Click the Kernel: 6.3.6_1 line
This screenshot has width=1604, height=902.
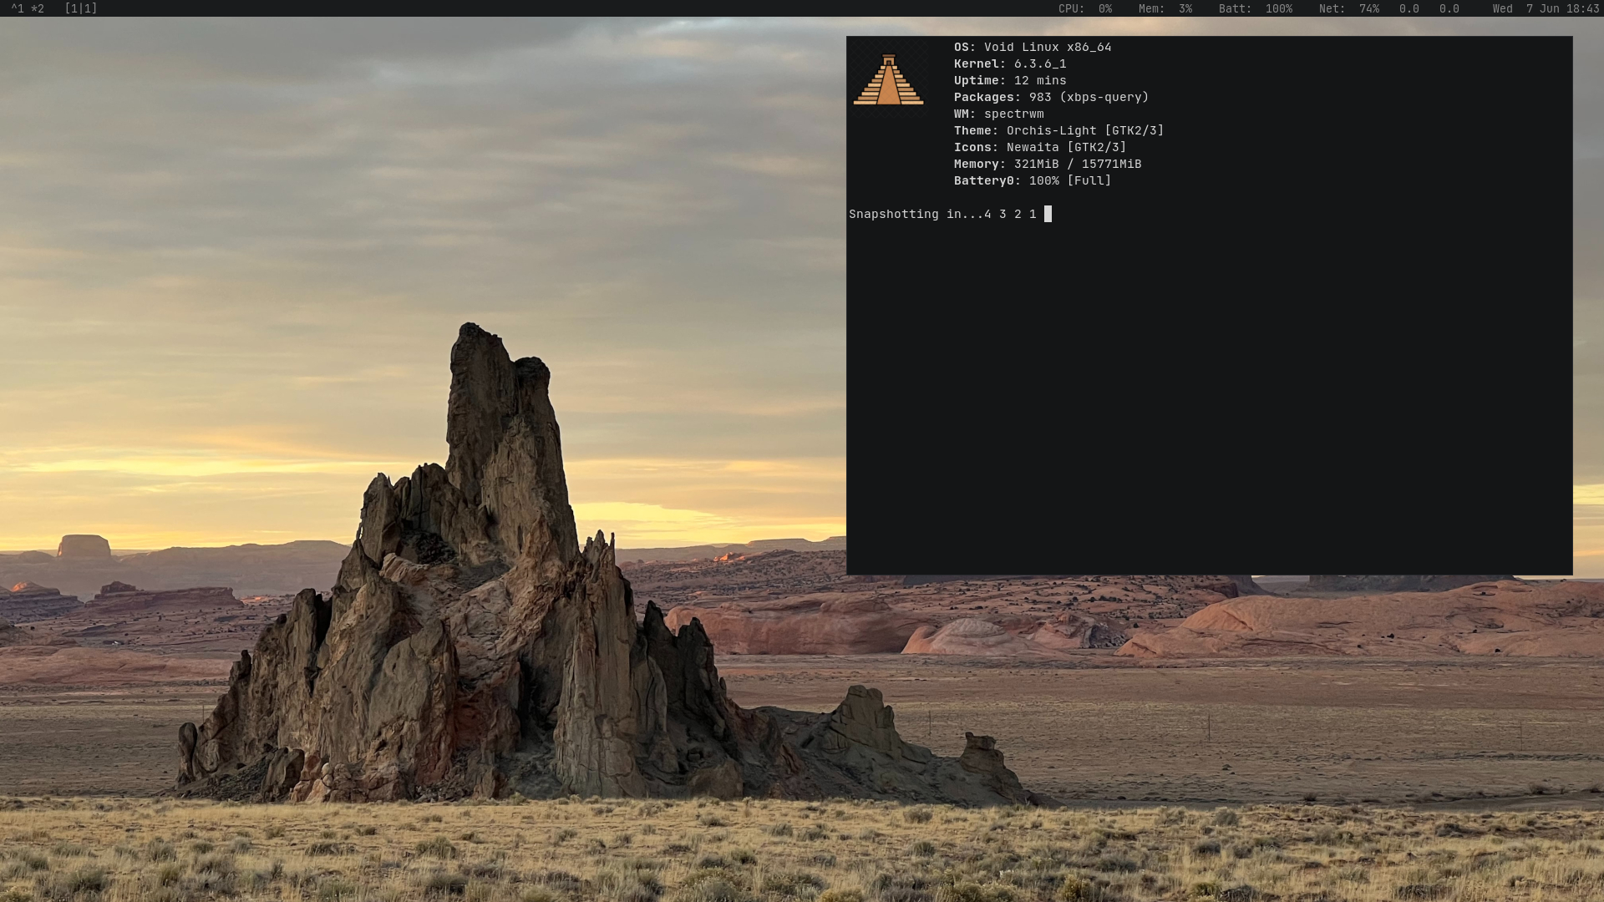1010,64
